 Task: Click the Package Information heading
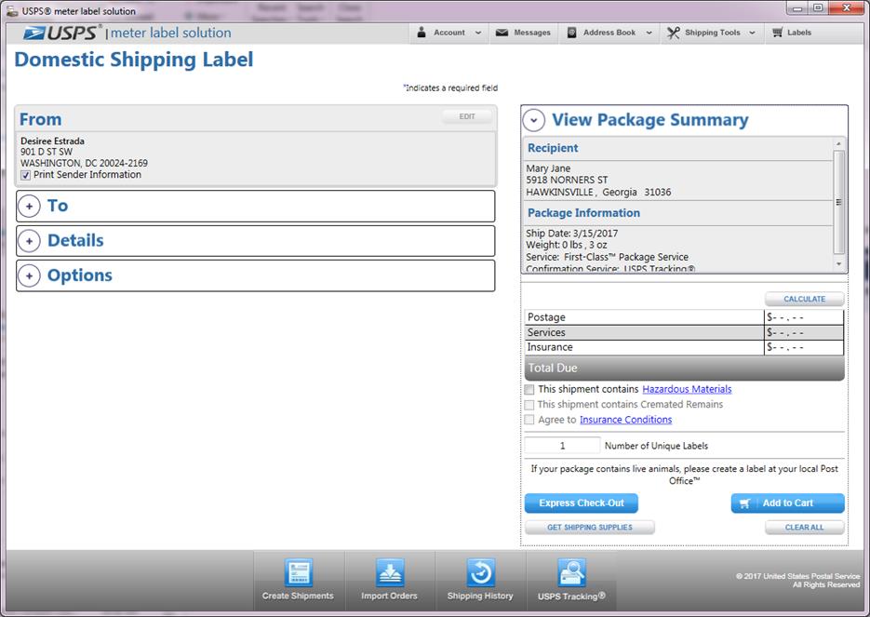point(583,213)
